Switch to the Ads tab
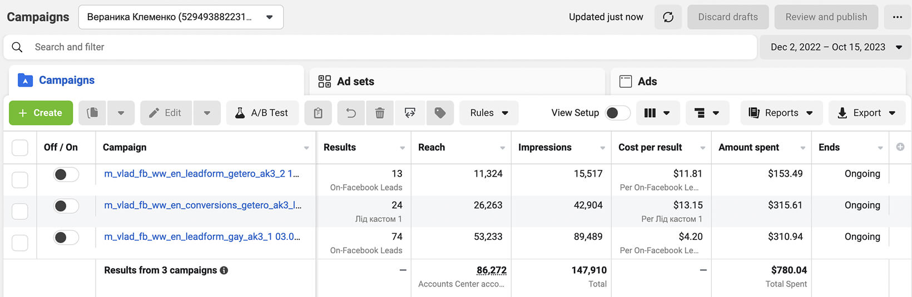Viewport: 912px width, 297px height. pyautogui.click(x=758, y=82)
